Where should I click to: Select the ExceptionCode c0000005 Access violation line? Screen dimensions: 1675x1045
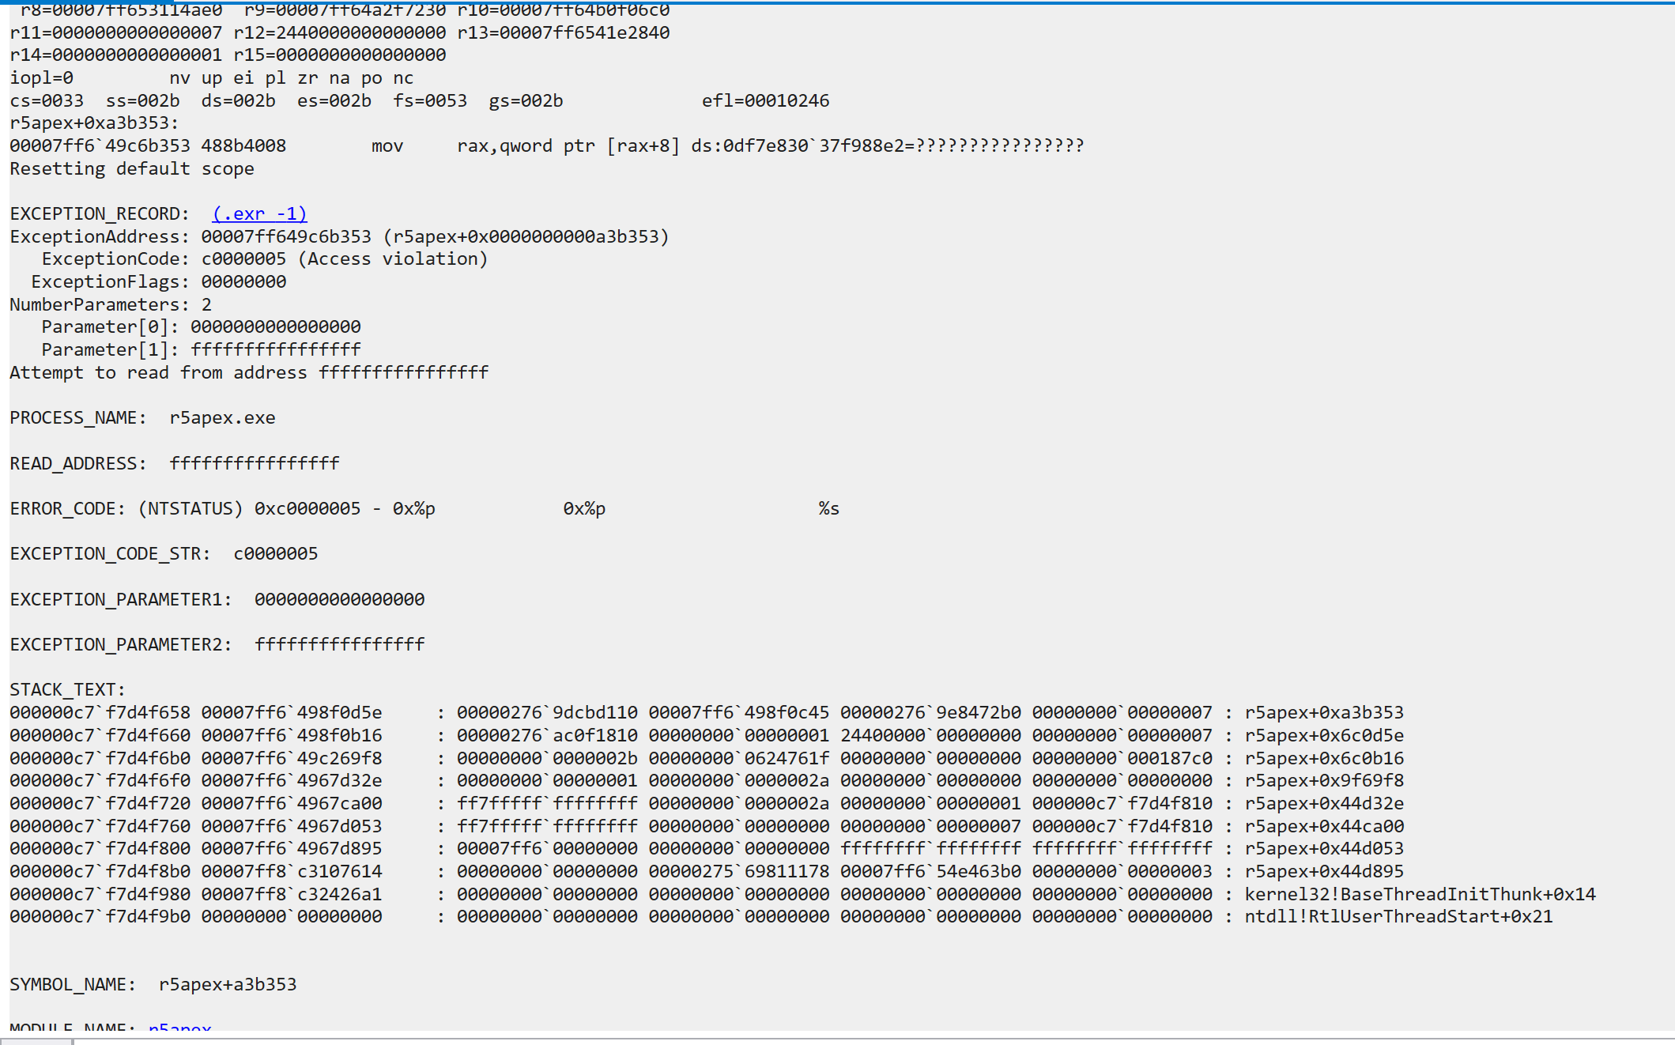pos(265,259)
